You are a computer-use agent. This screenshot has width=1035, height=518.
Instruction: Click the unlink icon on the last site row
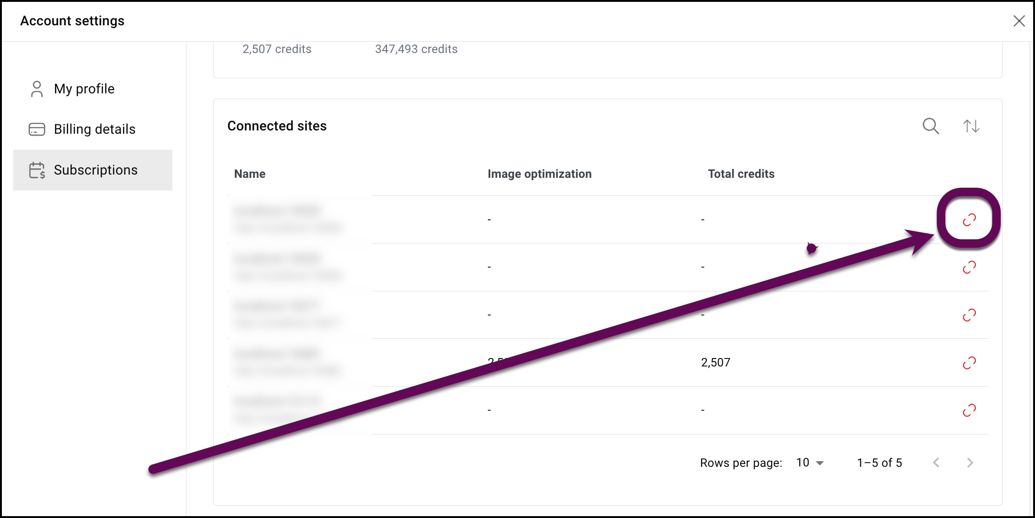[x=969, y=411]
